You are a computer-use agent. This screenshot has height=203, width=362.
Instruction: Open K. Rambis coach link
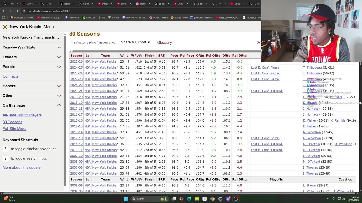338,120
